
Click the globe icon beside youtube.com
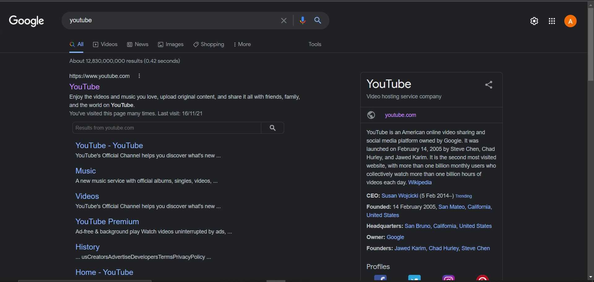point(371,115)
